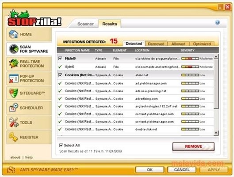Toggle checkmark for second l4jdel0 row

[60, 67]
